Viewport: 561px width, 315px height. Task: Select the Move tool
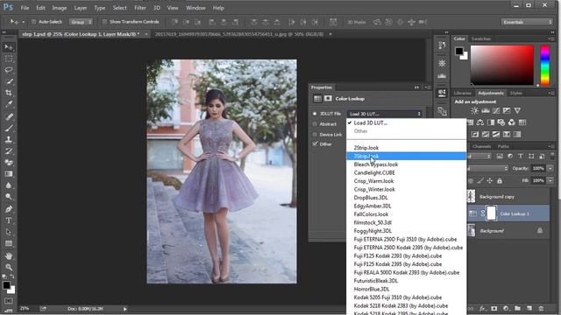pos(9,47)
